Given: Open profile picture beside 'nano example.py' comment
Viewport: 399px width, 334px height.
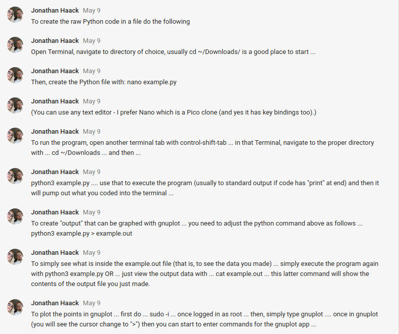Looking at the screenshot, I should 15,75.
